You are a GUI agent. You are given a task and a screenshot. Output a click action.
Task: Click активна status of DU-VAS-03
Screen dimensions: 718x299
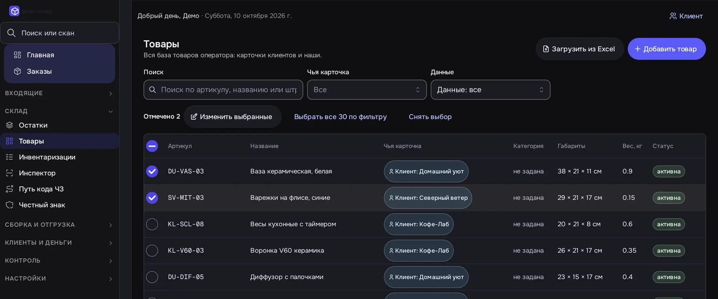point(669,172)
